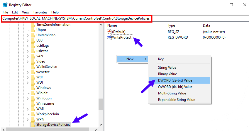Click the tree vertical scrollbar thumb
Viewport: 249px width, 131px height.
coord(101,104)
